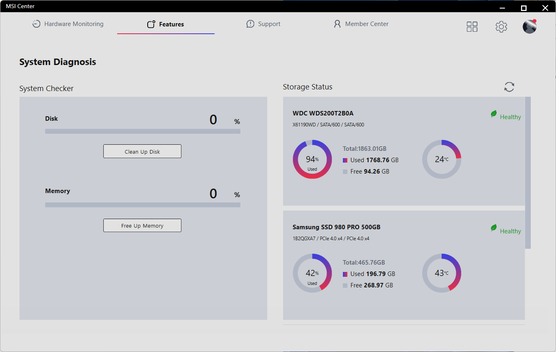Image resolution: width=556 pixels, height=352 pixels.
Task: Click the Disk usage progress bar
Action: 143,131
